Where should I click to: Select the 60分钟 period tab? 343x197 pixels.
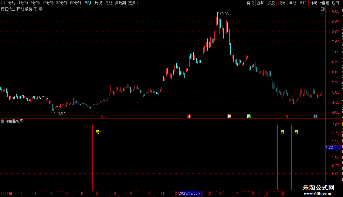coord(76,3)
